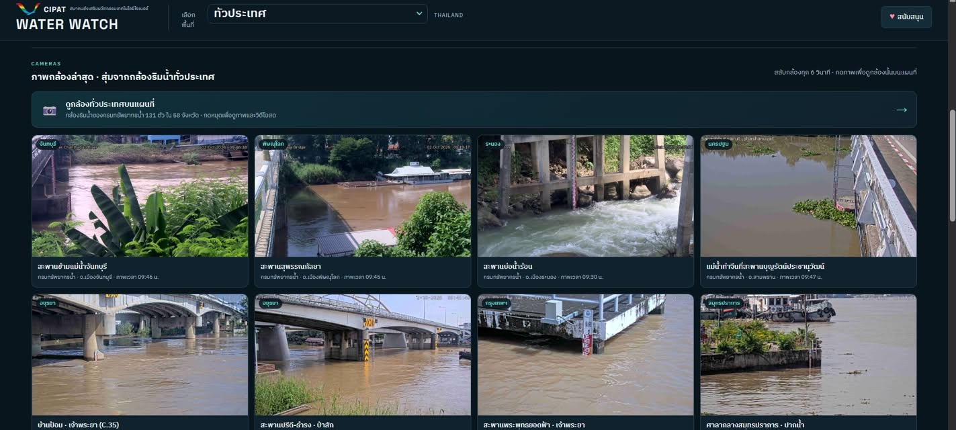This screenshot has width=956, height=430.
Task: Click the กรุงเทพฯ province tag
Action: [x=496, y=303]
